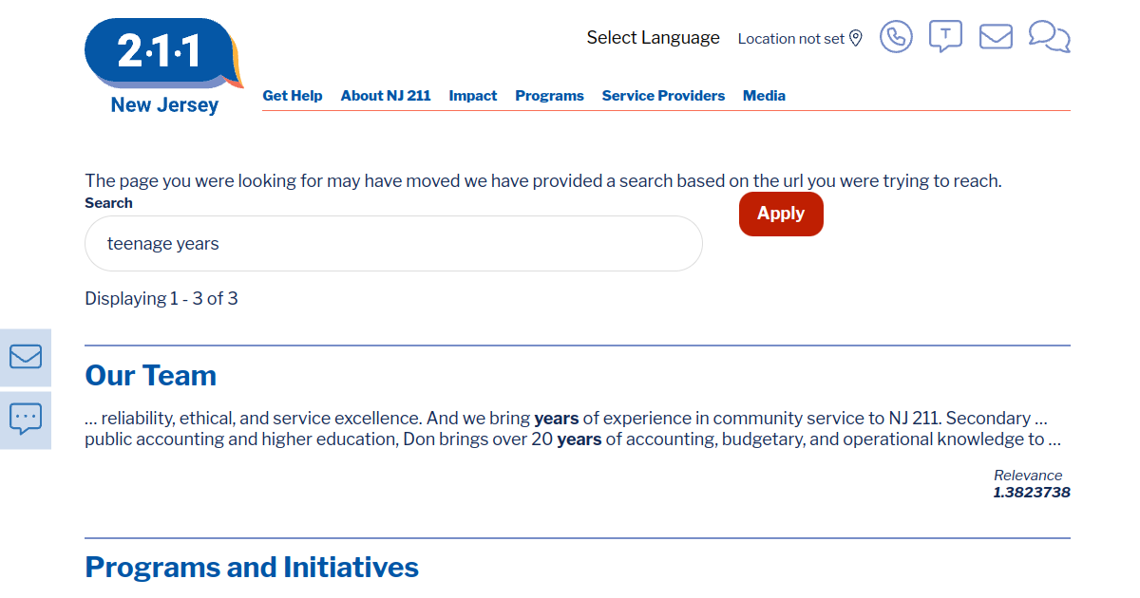The image size is (1140, 598).
Task: Open the Select Language dropdown
Action: coord(654,38)
